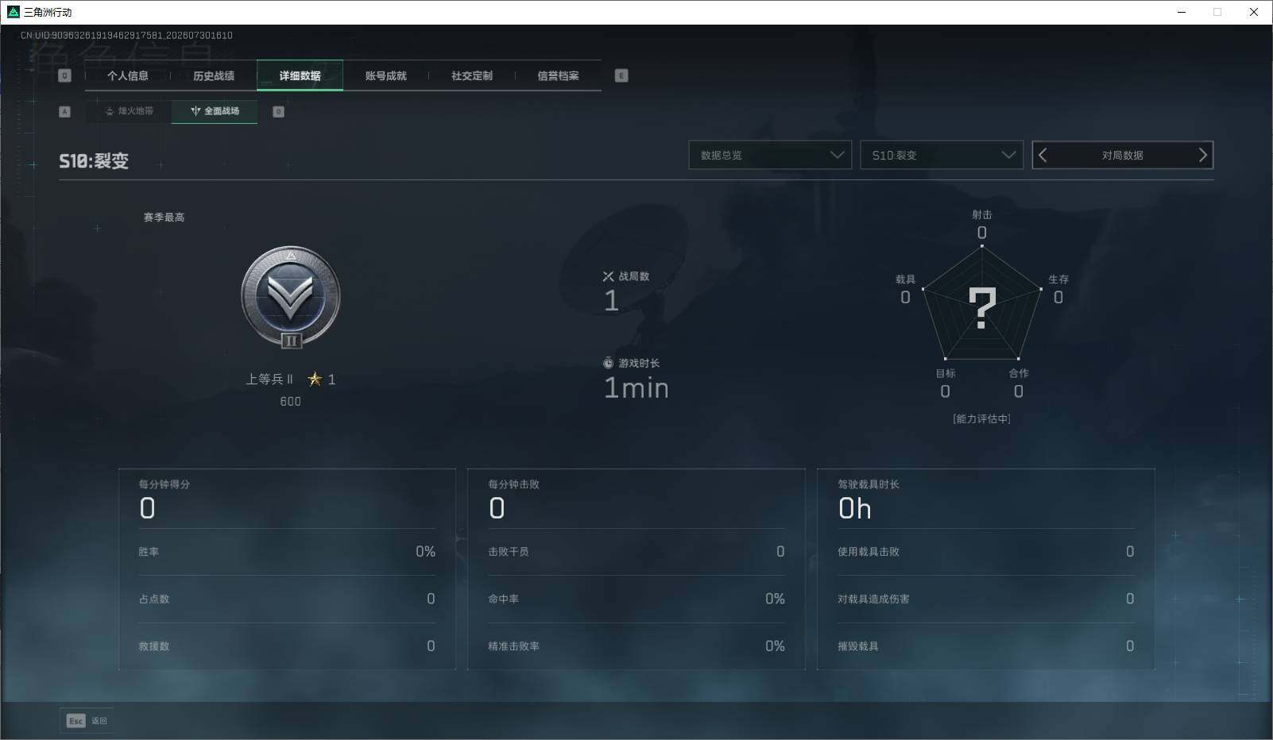
Task: Click the Q key previous-tab icon
Action: [x=65, y=75]
